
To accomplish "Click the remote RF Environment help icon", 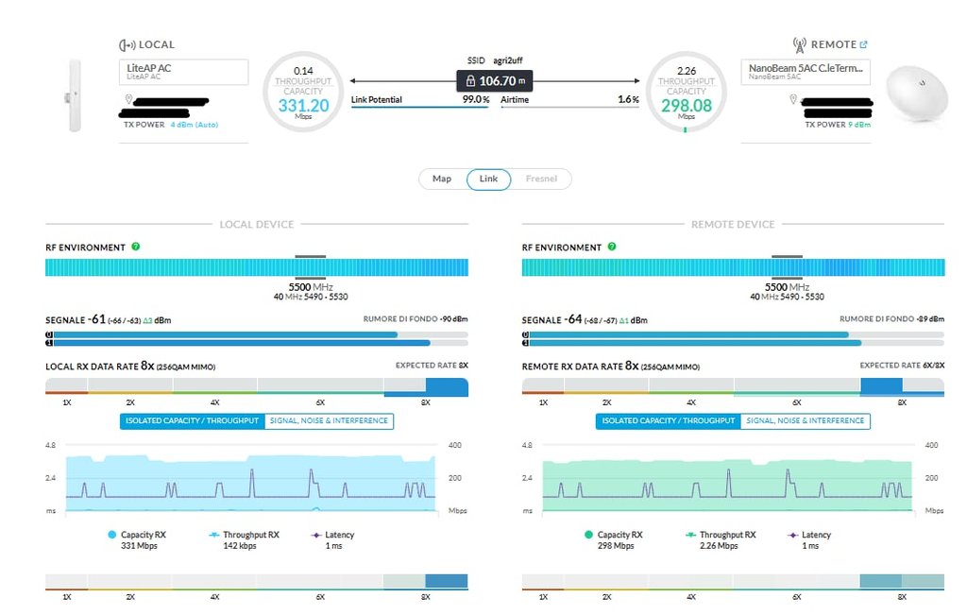I will 612,247.
